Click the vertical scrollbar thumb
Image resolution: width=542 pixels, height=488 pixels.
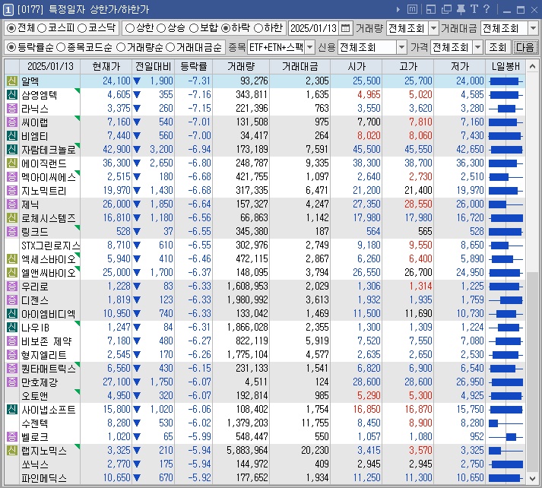532,372
